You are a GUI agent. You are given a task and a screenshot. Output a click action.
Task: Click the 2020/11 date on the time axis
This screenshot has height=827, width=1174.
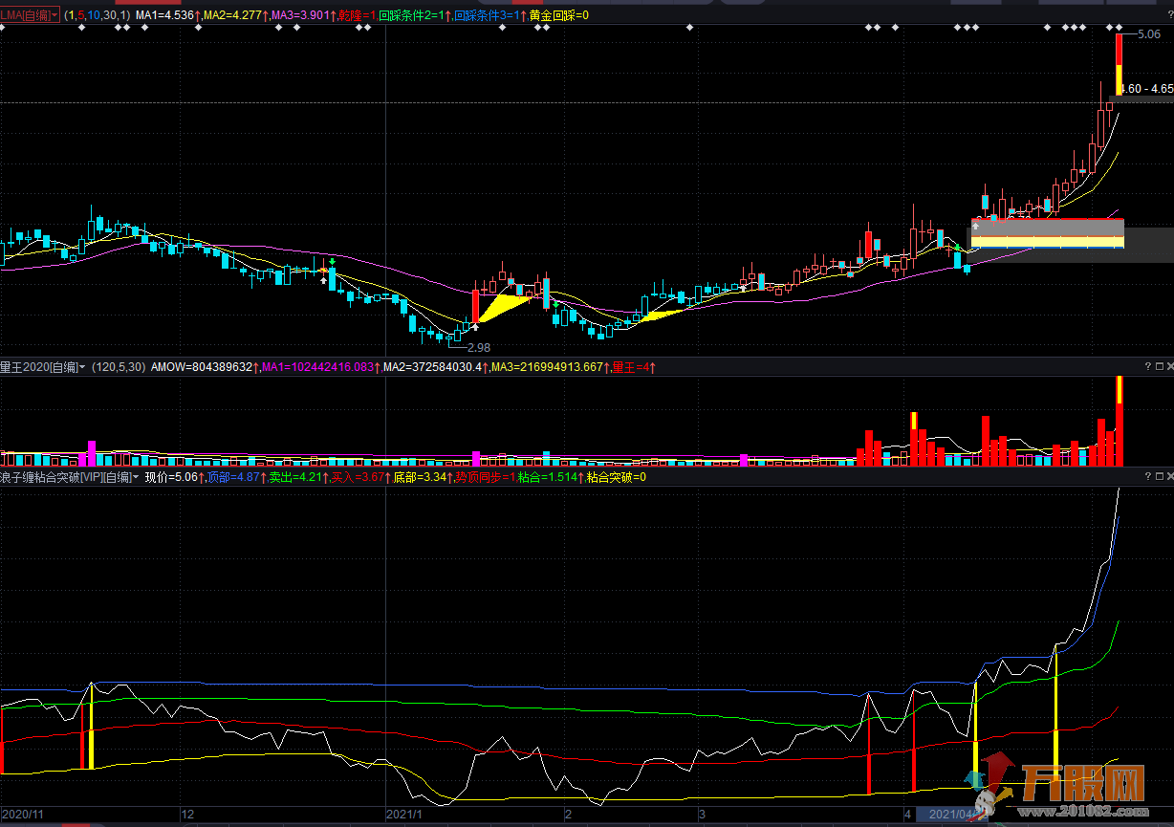pyautogui.click(x=23, y=815)
